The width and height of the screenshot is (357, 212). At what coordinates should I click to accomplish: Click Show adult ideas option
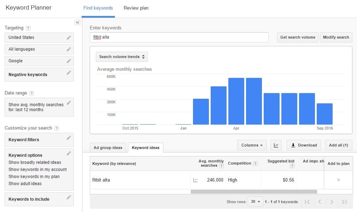[x=25, y=183]
